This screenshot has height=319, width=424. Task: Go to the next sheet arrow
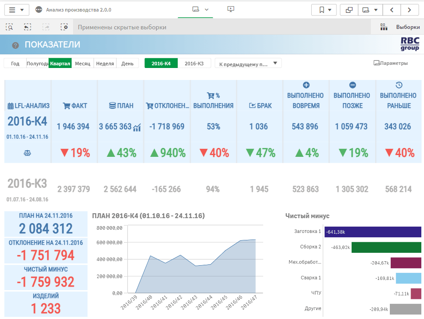click(409, 10)
